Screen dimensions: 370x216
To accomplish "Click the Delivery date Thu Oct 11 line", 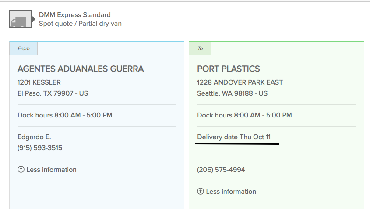I will pos(234,137).
